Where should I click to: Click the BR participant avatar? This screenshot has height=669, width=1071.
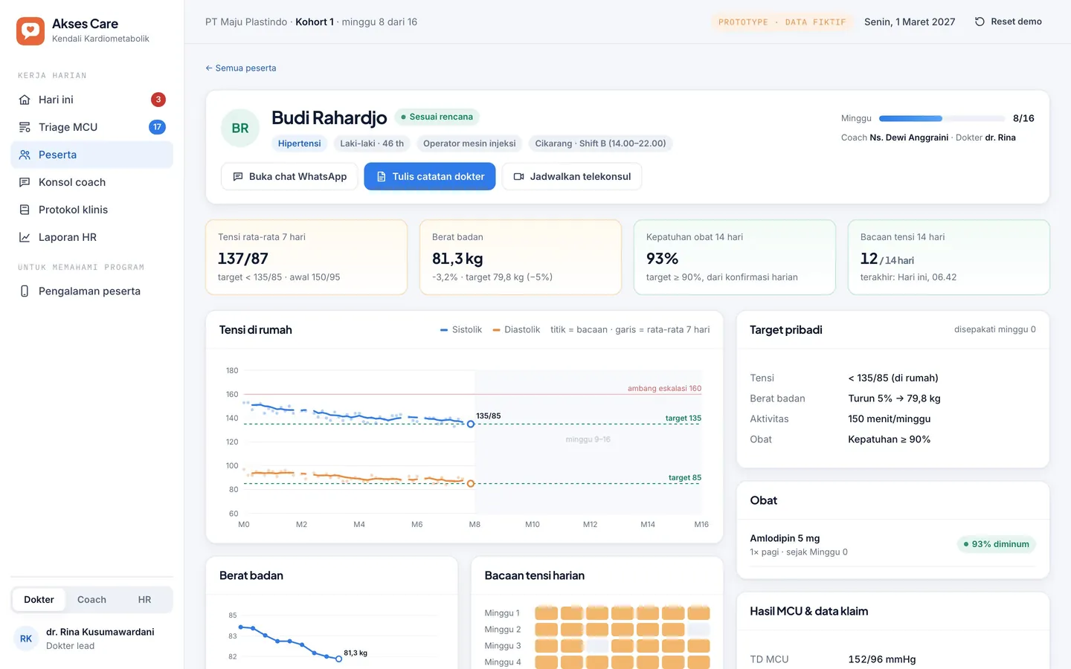point(240,128)
